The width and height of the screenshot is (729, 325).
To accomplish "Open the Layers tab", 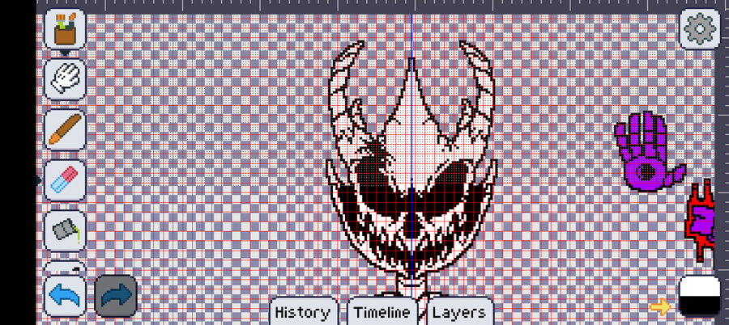I will (459, 311).
